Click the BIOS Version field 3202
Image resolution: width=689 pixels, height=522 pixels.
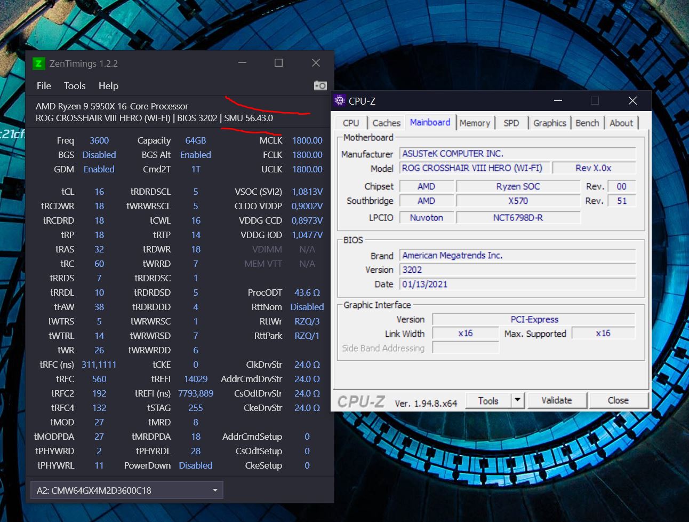click(517, 270)
